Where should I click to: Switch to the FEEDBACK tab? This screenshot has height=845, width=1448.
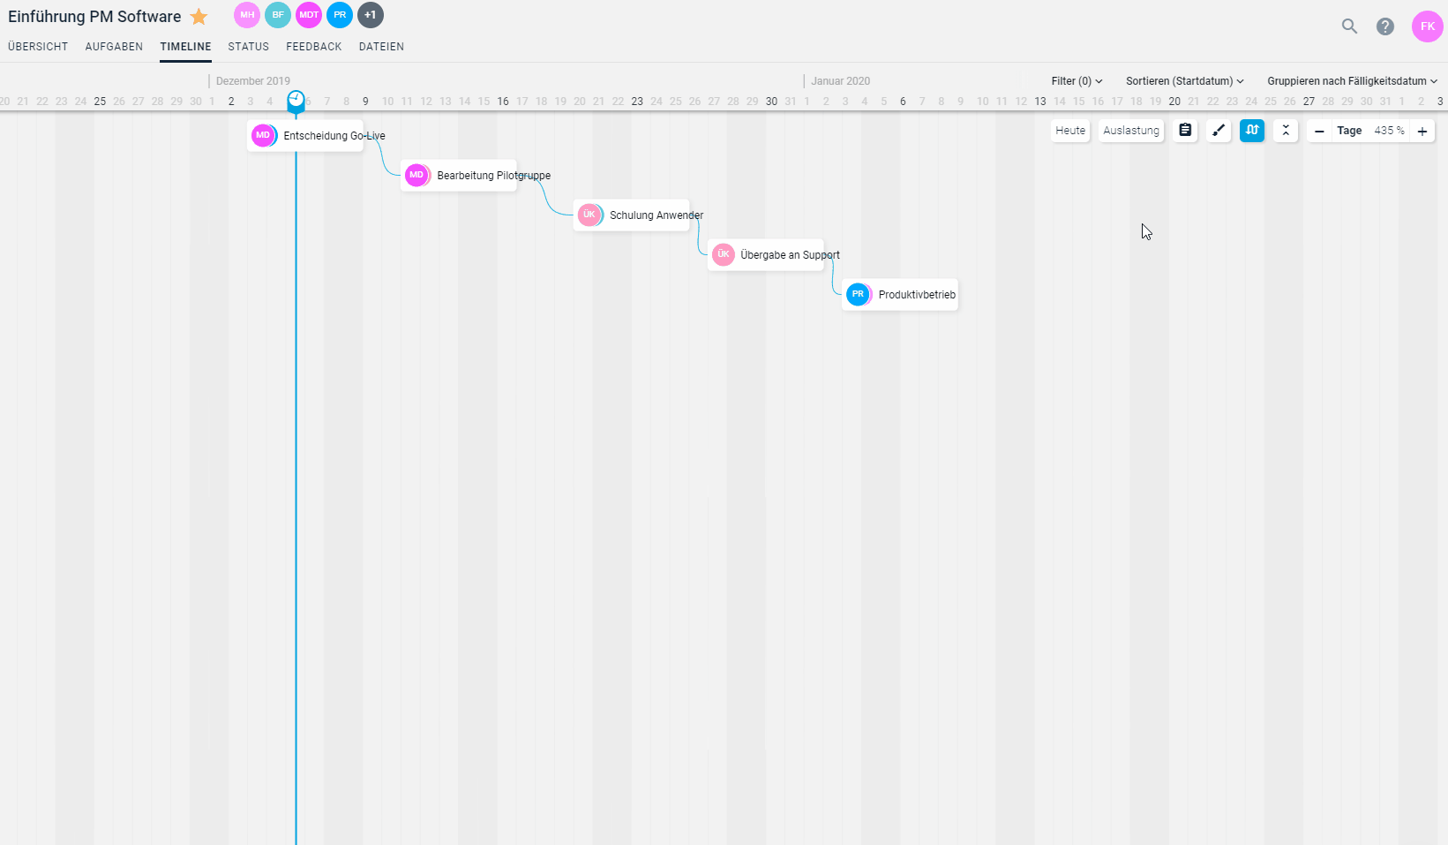(x=313, y=47)
